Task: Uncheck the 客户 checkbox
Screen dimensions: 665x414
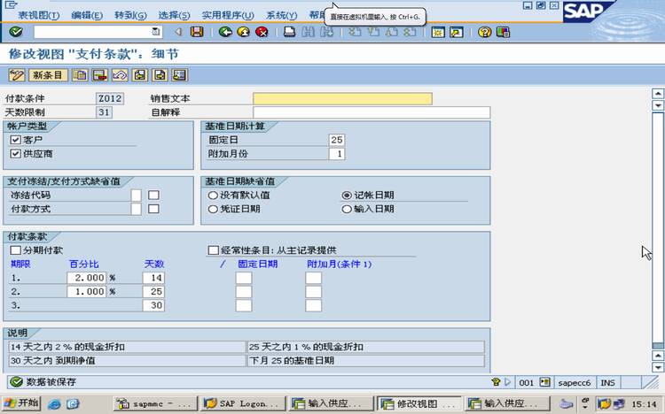Action: pyautogui.click(x=16, y=140)
